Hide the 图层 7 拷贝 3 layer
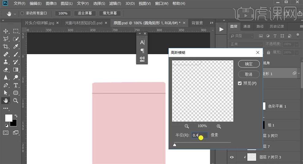The height and width of the screenshot is (164, 303). click(x=232, y=157)
